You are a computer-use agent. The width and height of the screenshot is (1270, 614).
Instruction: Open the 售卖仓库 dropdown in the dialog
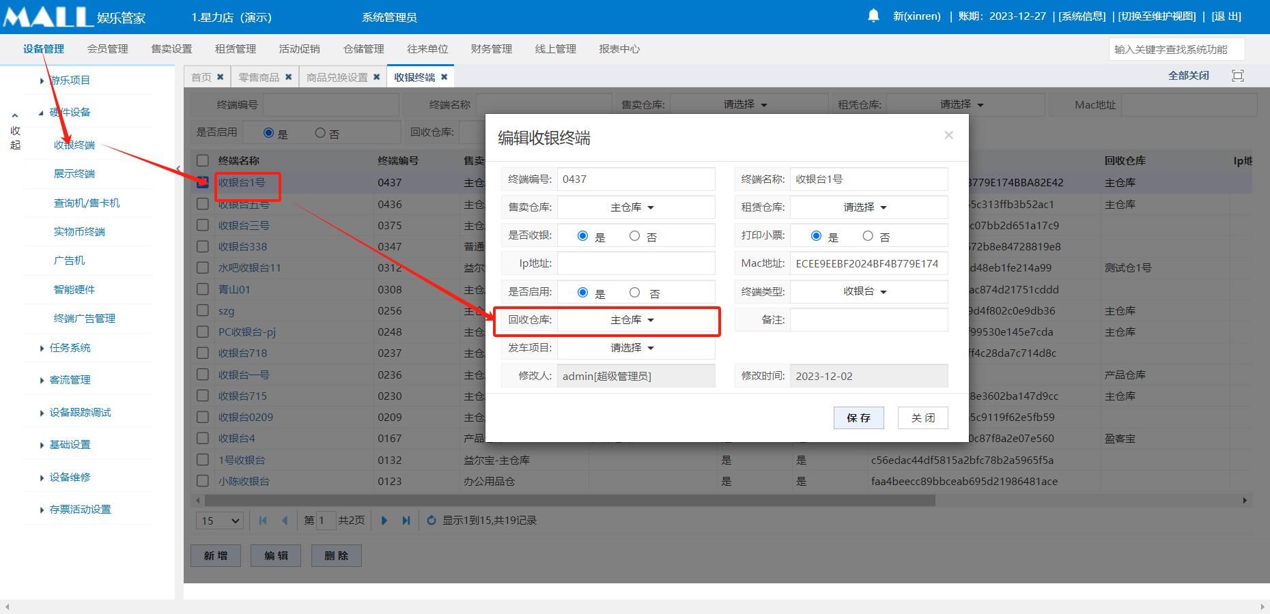[636, 207]
